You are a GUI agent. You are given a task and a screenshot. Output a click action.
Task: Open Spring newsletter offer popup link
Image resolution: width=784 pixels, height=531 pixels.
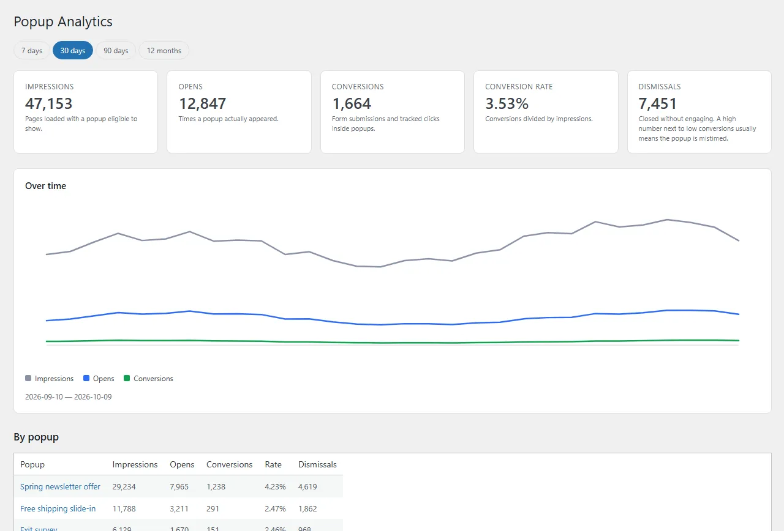click(60, 487)
